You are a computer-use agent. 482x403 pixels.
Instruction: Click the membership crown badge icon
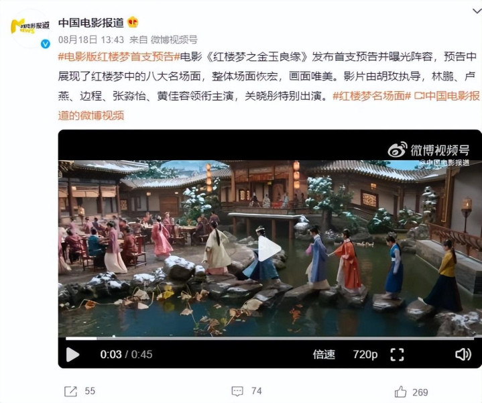click(x=133, y=22)
